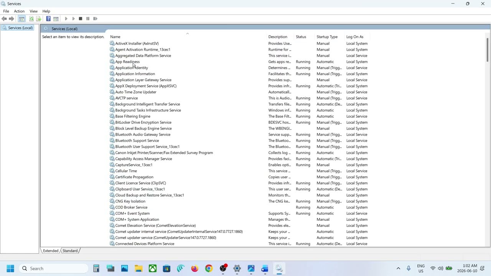
Task: Click the toolbar Forward arrow
Action: pos(11,19)
